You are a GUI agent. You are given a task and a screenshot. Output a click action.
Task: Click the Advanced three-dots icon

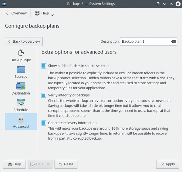[21, 119]
